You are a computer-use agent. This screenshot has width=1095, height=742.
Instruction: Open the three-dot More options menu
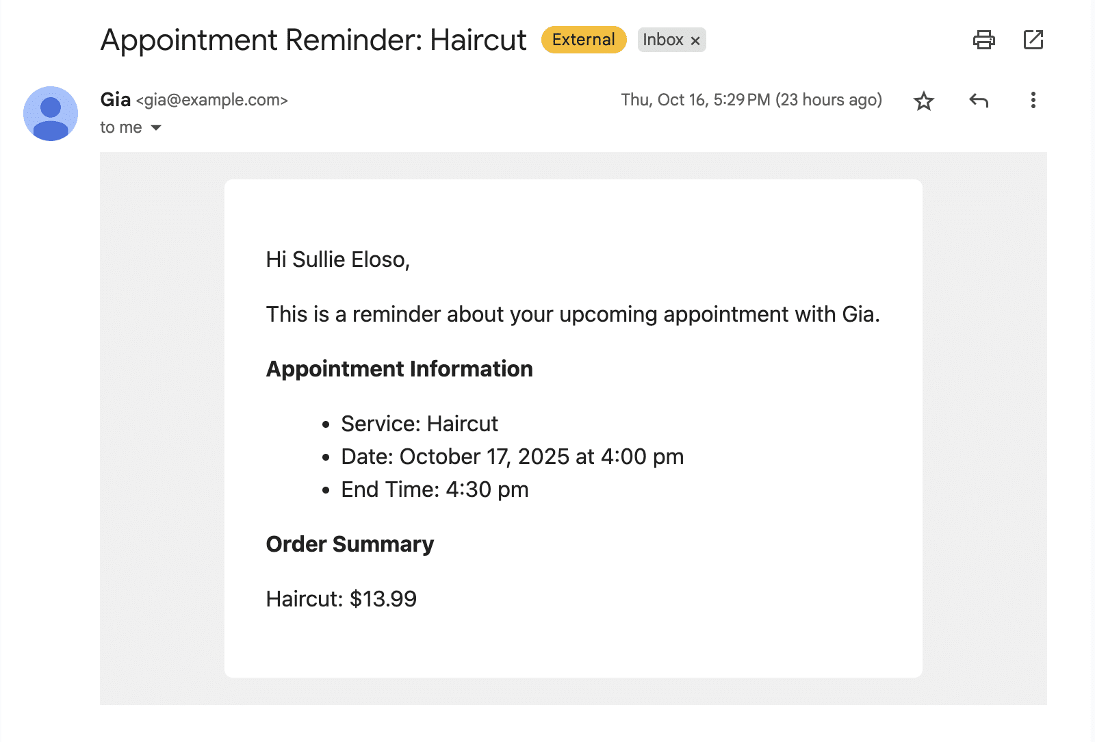coord(1033,101)
